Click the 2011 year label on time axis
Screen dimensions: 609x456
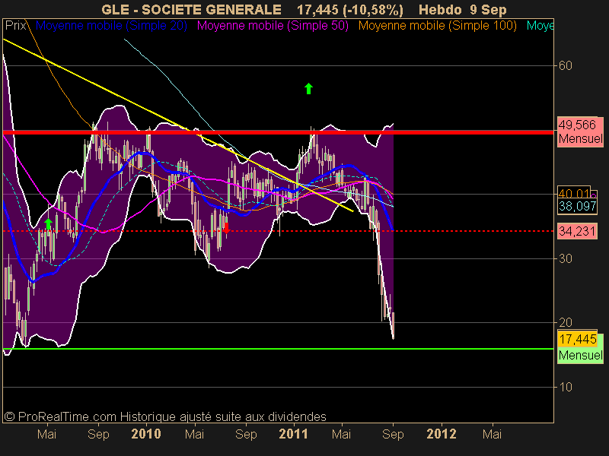tap(293, 433)
